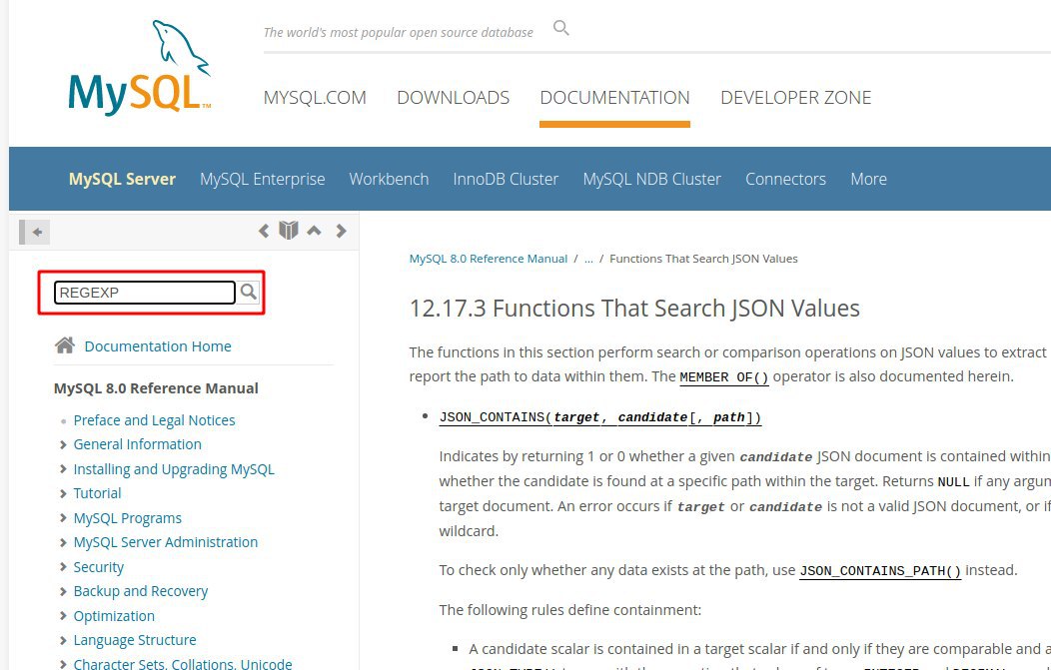Click the 12.17.3 Functions That Search JSON Values heading

click(x=634, y=309)
